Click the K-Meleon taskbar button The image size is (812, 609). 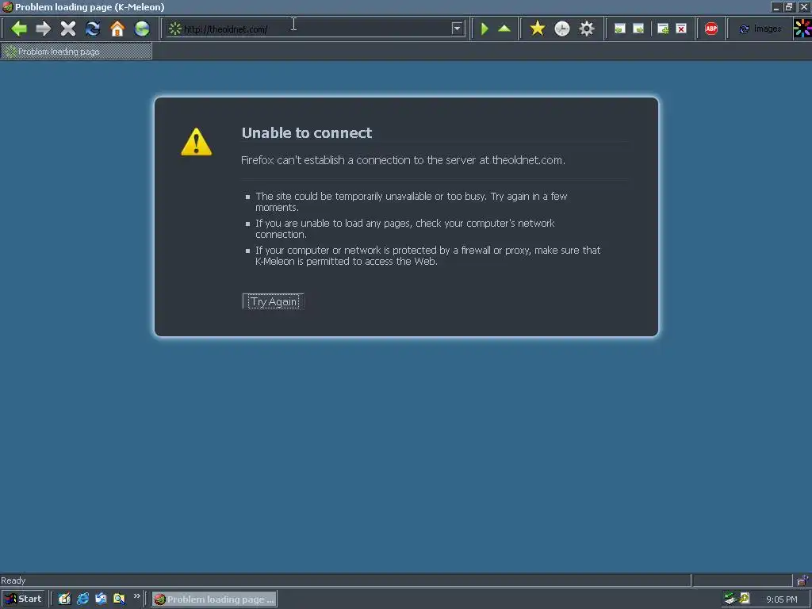coord(214,599)
